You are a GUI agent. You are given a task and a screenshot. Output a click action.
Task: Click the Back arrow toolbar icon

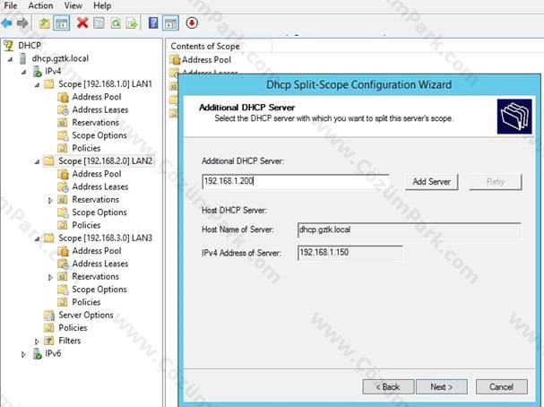coord(8,22)
